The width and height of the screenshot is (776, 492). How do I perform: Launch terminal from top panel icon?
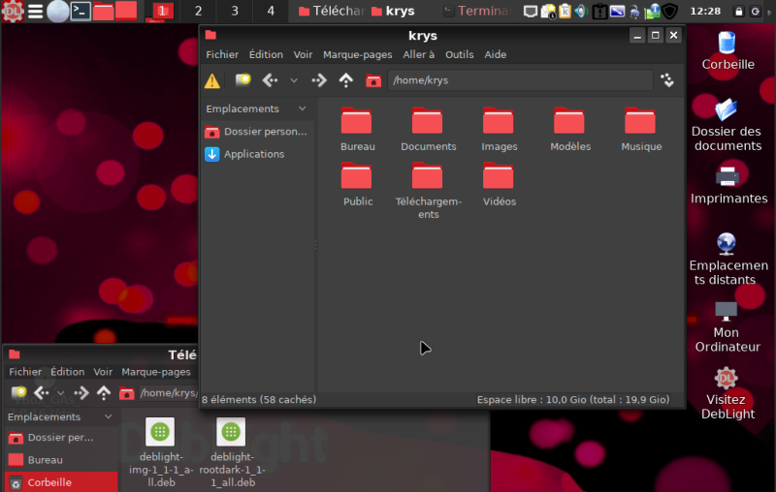click(81, 12)
